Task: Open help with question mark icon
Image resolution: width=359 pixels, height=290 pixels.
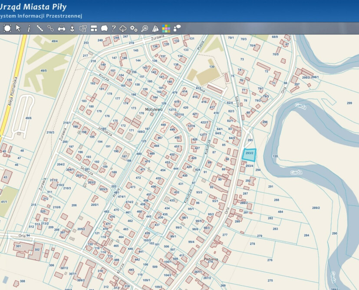Action: tap(113, 28)
